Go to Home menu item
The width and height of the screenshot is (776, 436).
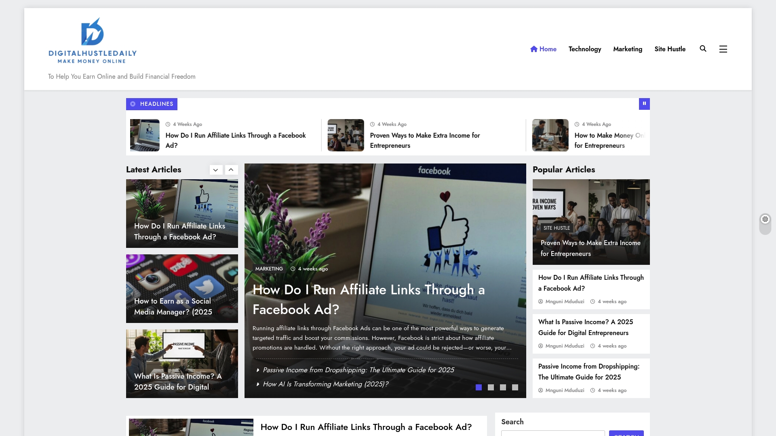point(543,49)
